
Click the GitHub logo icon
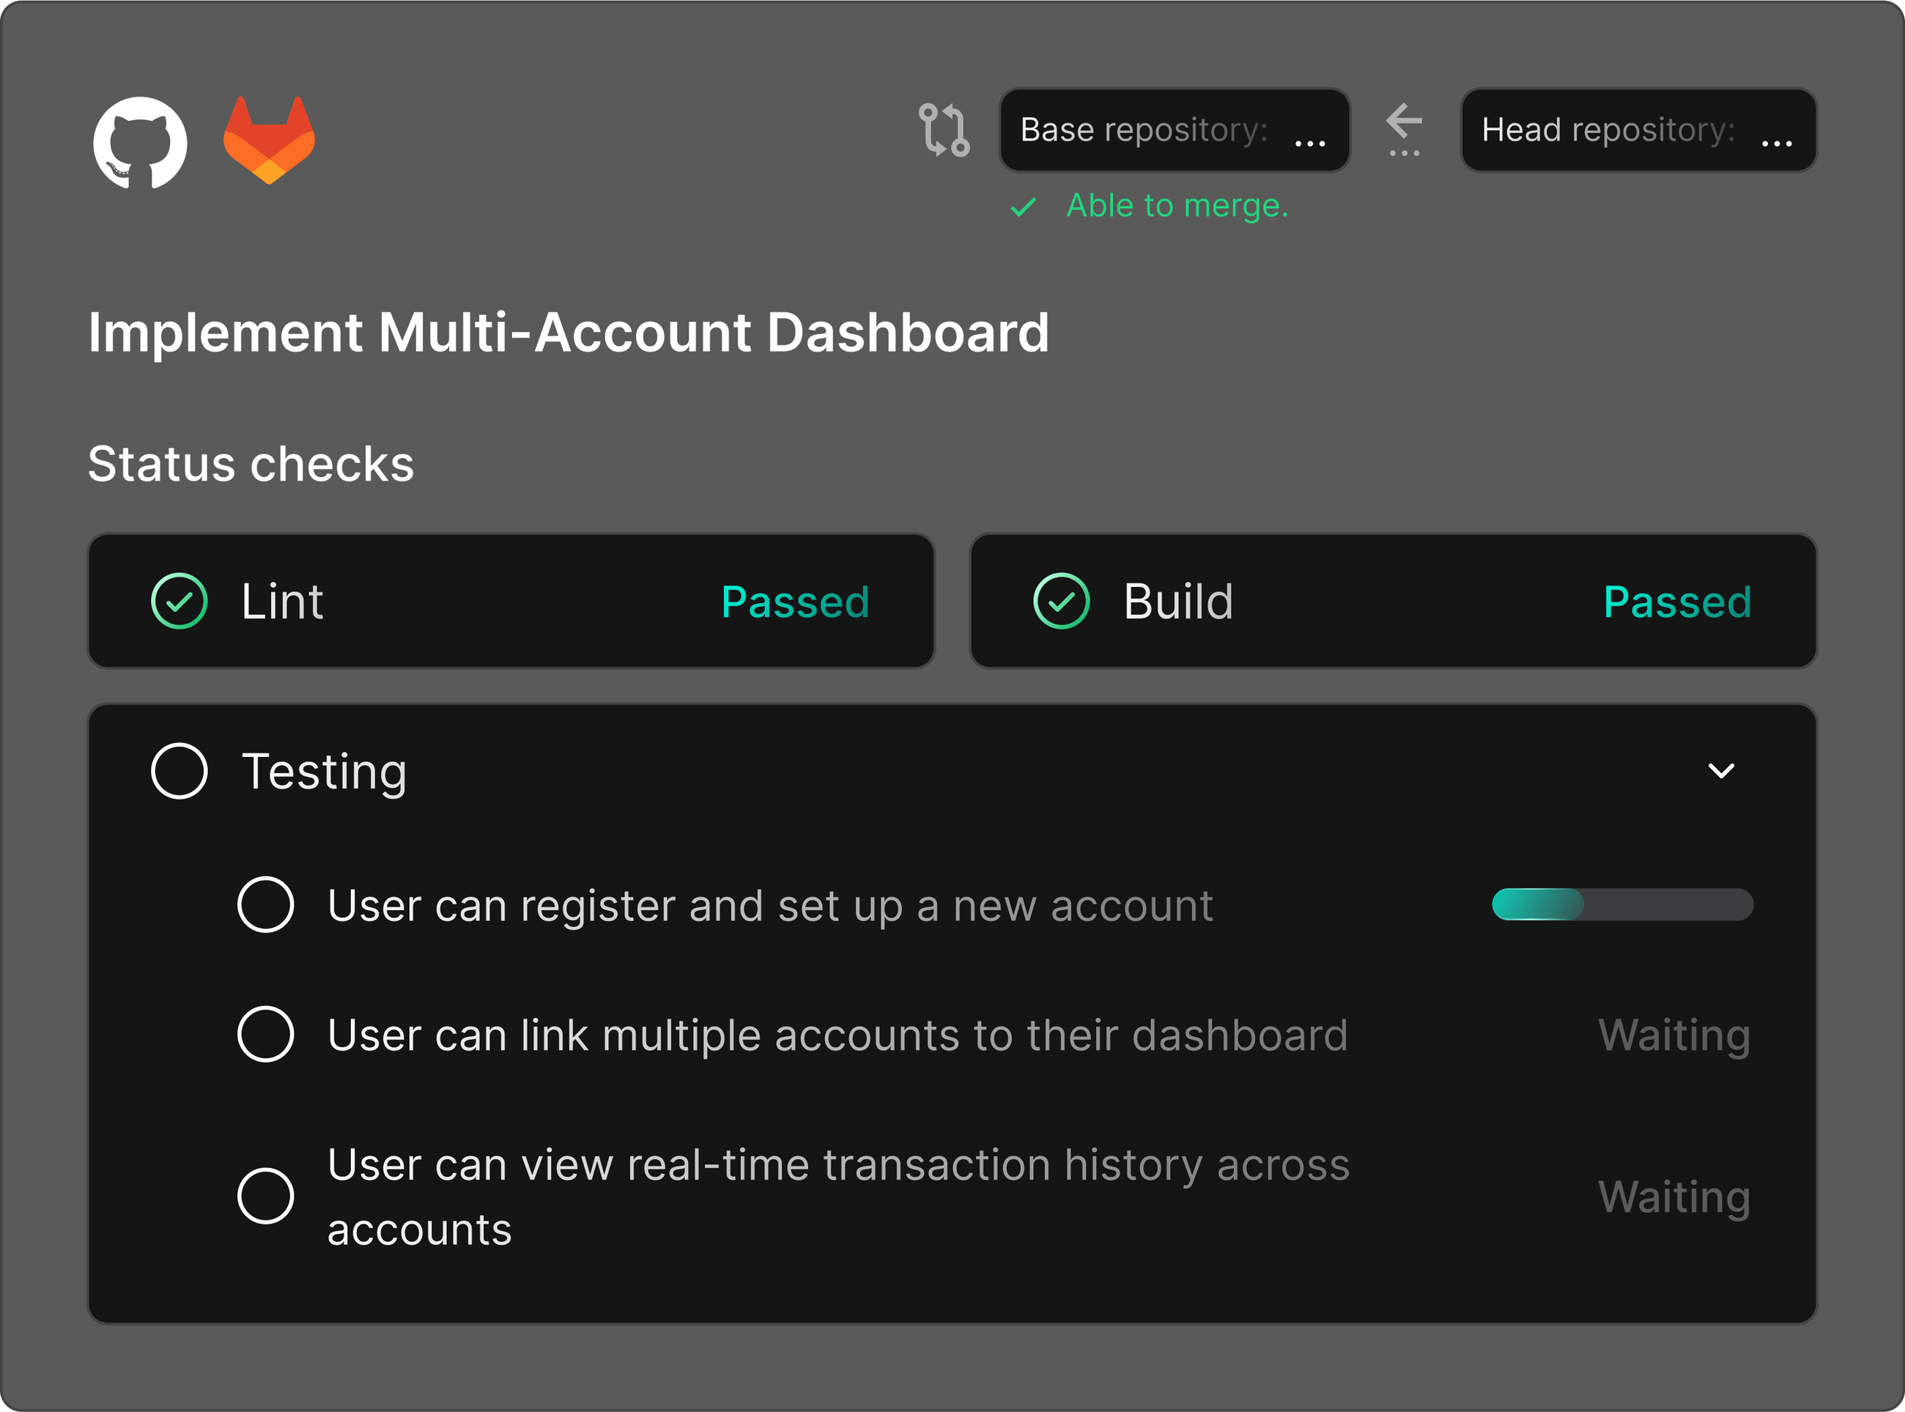140,142
